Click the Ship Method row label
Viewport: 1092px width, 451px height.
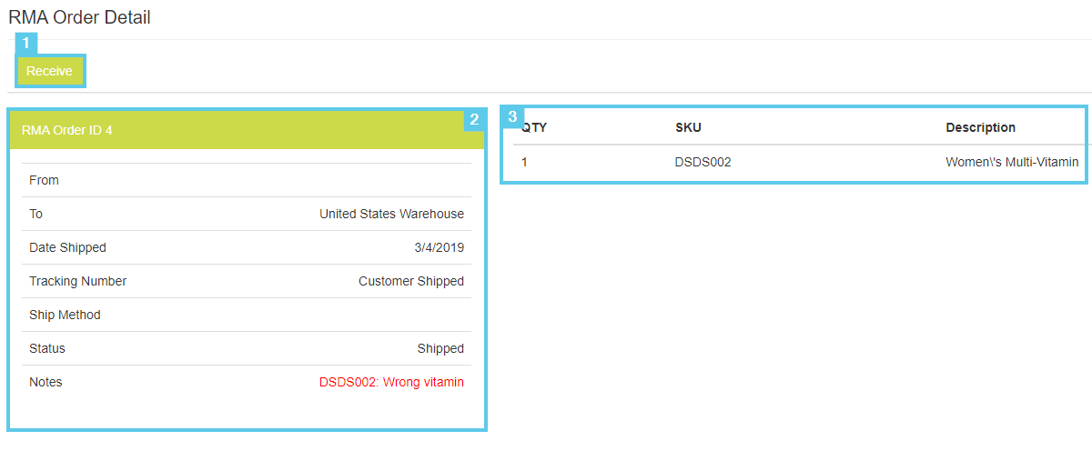tap(65, 315)
